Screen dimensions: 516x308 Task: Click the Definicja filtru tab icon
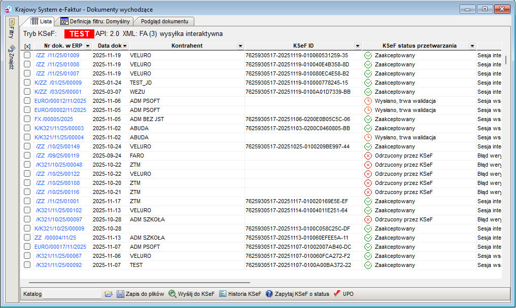click(64, 21)
